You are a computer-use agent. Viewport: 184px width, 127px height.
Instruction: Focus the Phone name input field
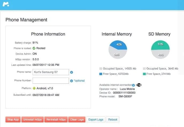click(51, 72)
